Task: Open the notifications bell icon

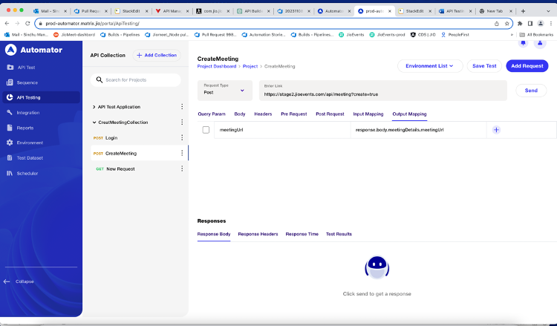Action: (523, 43)
